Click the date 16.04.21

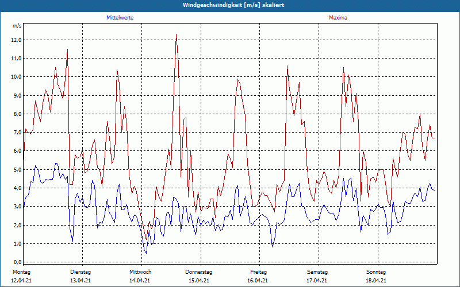coord(258,281)
